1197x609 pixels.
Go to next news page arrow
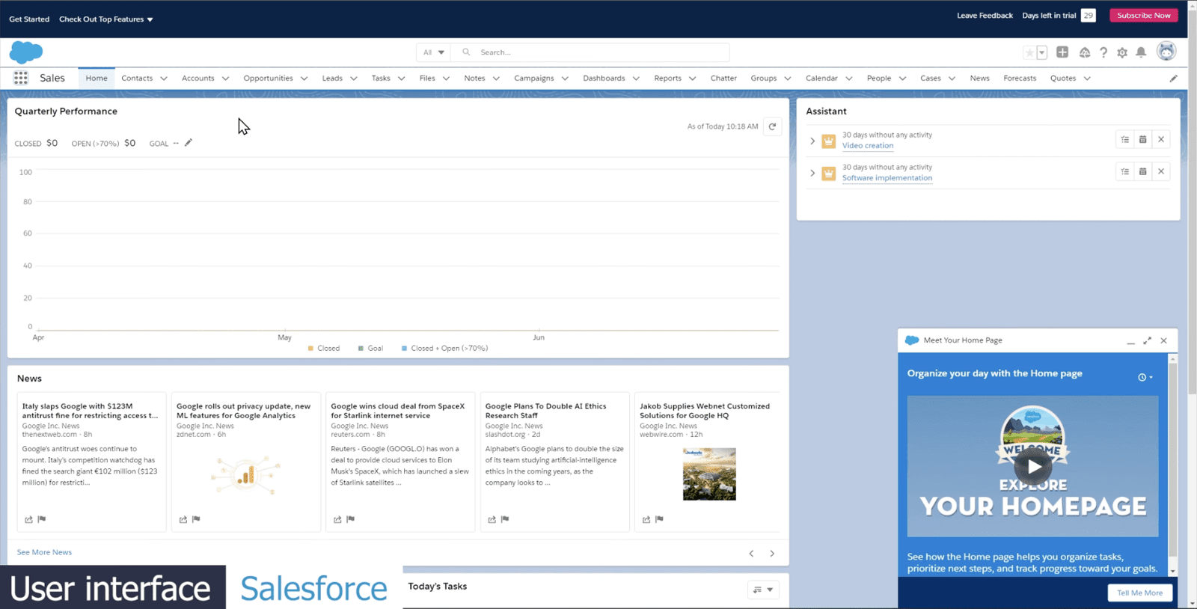click(772, 554)
